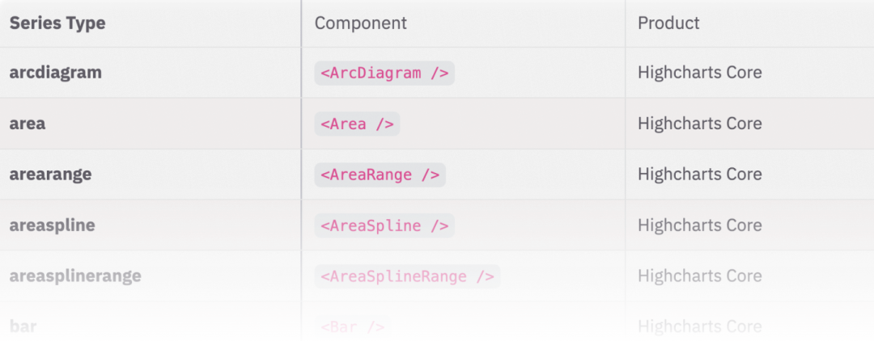Screen dimensions: 874x341
Task: Select the arearange series type cell
Action: [x=50, y=175]
